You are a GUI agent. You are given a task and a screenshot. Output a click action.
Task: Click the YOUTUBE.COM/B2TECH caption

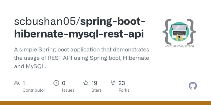179,46
